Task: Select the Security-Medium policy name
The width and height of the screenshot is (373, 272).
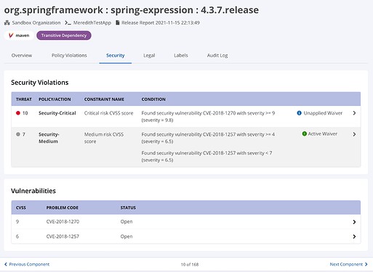Action: coord(49,138)
